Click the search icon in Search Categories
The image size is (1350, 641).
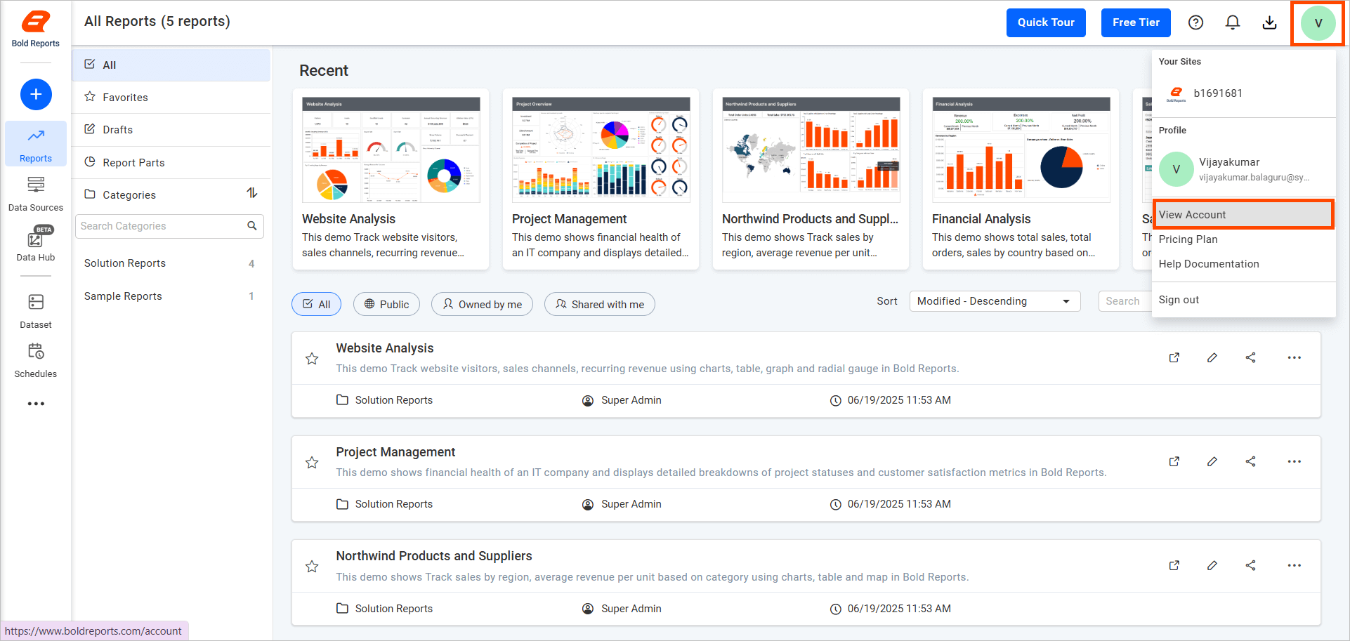tap(252, 225)
